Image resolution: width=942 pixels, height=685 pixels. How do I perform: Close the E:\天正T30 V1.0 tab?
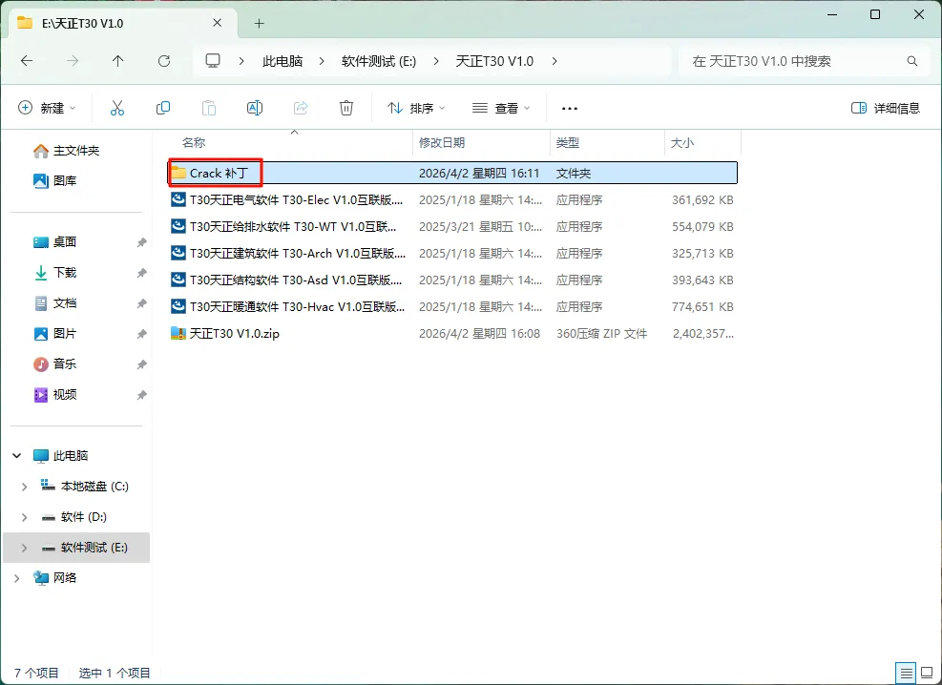(218, 23)
